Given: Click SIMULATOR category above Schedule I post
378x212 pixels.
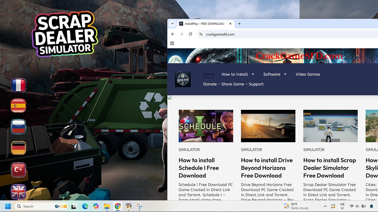Looking at the screenshot, I should pos(189,150).
